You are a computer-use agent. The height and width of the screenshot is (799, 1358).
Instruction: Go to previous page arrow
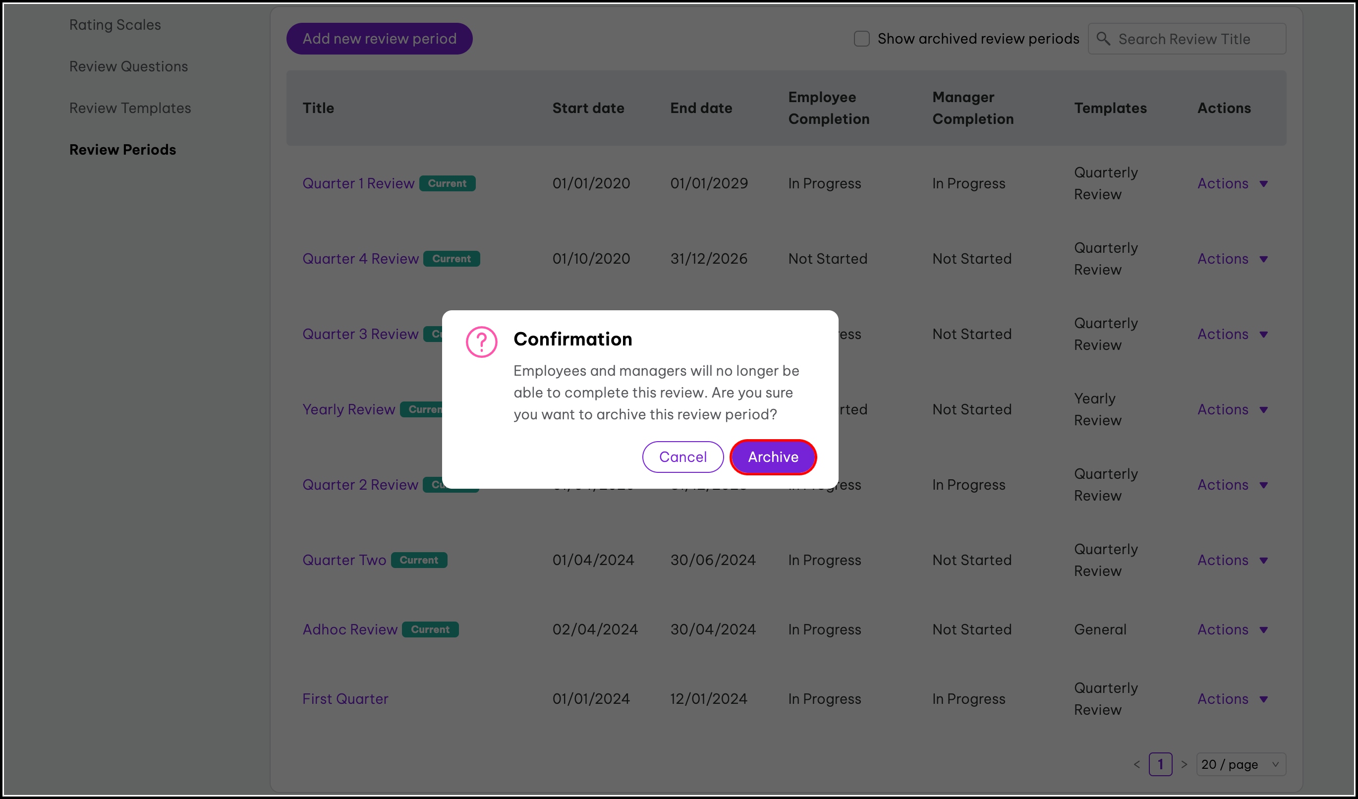coord(1136,764)
